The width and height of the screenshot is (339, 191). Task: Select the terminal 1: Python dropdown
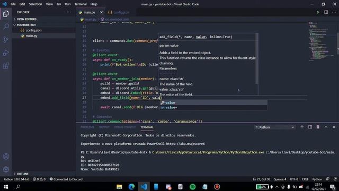click(x=275, y=127)
